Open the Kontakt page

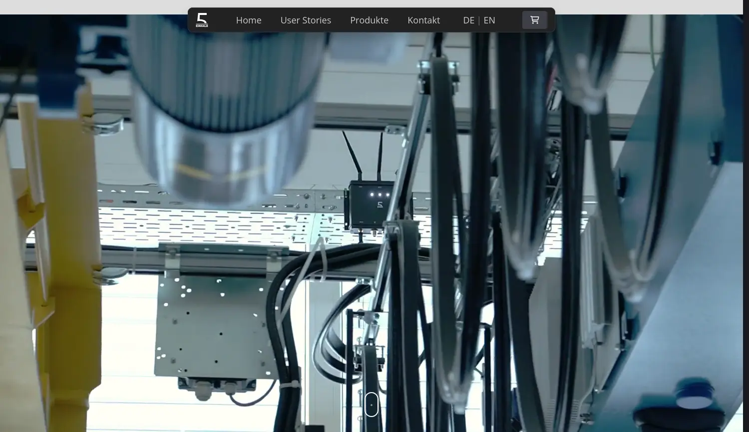423,20
